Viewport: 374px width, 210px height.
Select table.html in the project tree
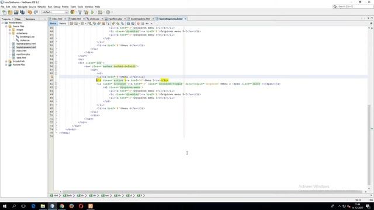21,58
